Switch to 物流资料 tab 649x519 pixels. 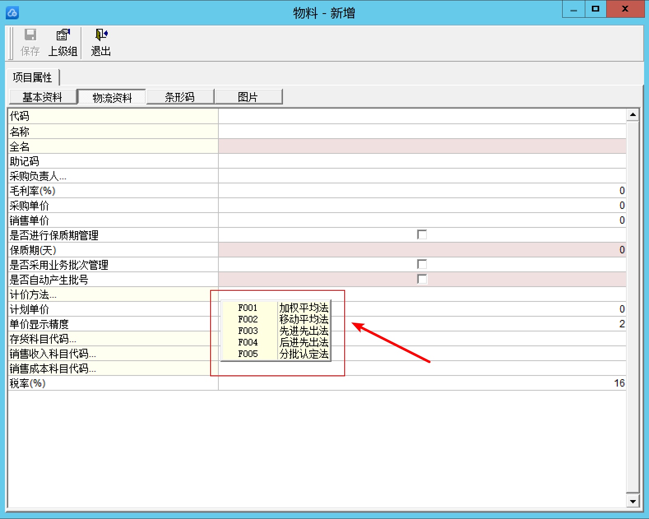111,97
